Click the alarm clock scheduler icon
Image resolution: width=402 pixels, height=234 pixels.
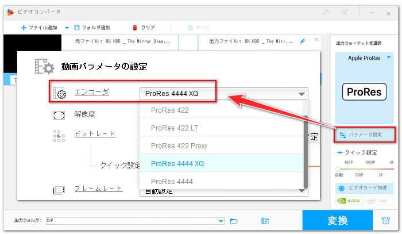pos(385,220)
